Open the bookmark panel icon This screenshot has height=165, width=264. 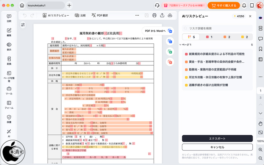[260, 49]
